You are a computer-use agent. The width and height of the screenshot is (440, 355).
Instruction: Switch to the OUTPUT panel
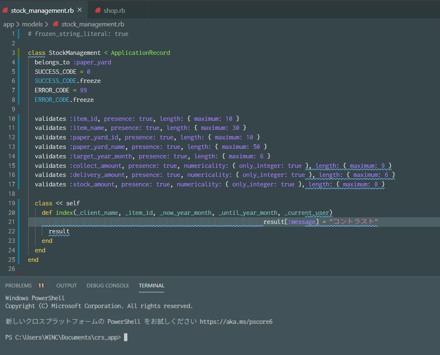click(66, 285)
